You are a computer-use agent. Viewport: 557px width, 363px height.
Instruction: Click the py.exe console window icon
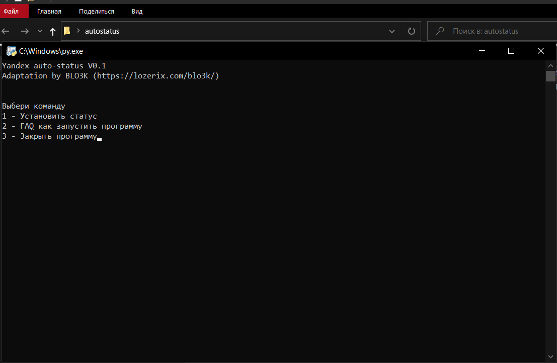click(x=11, y=51)
